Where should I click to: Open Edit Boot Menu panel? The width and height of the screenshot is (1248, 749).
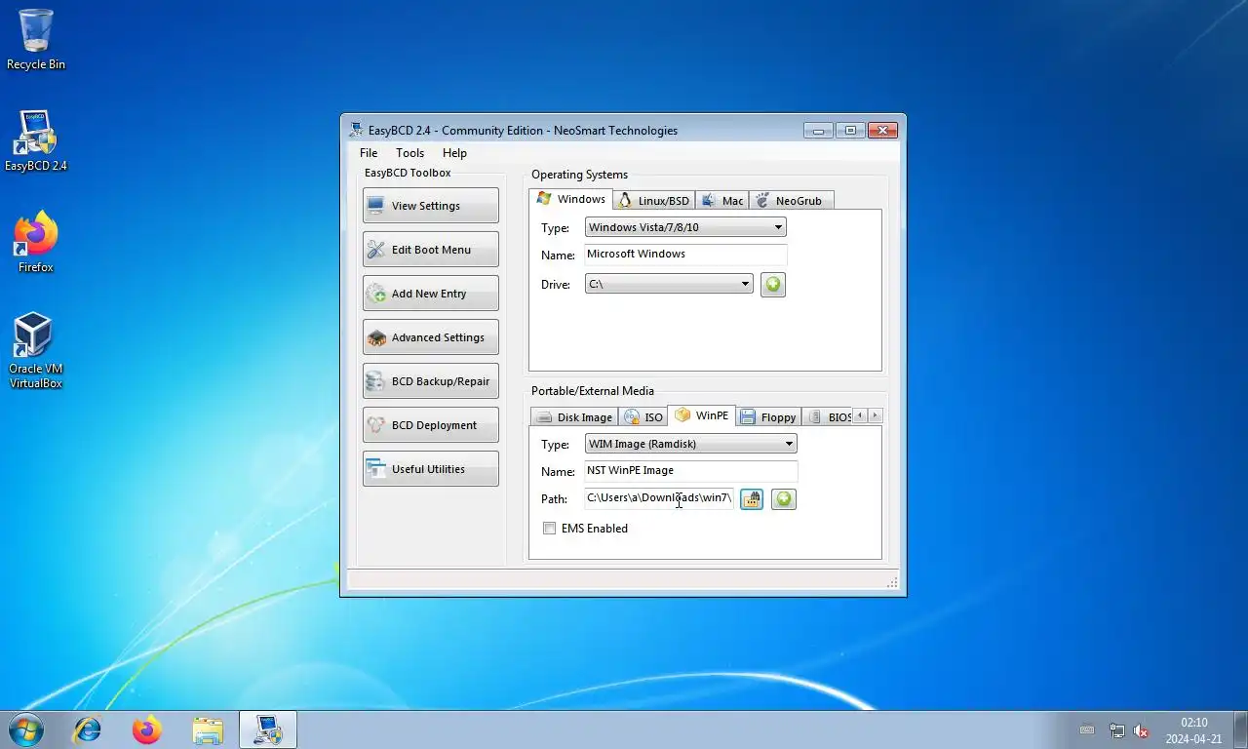(x=430, y=250)
